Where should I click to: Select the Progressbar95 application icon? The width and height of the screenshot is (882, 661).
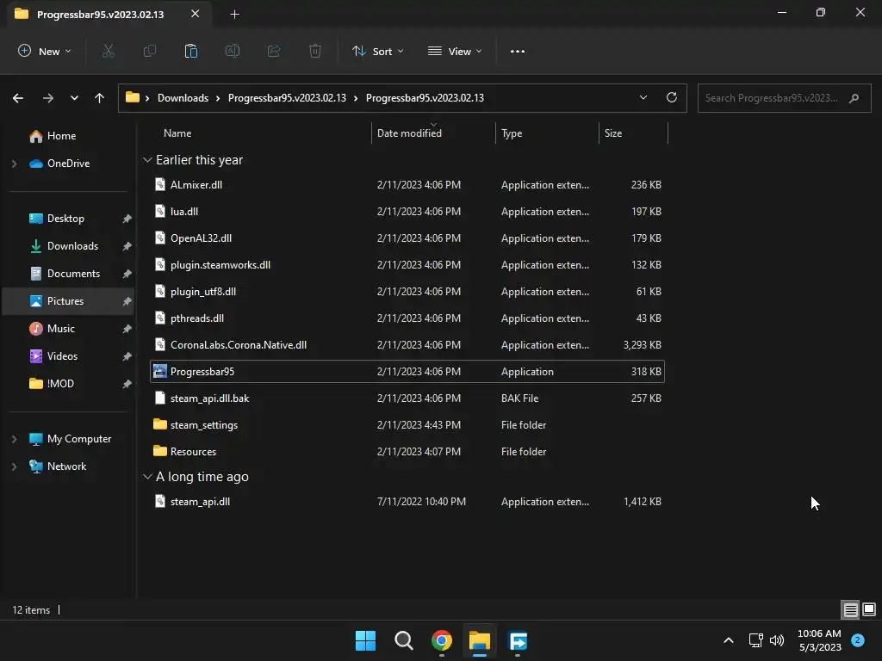[x=160, y=372]
